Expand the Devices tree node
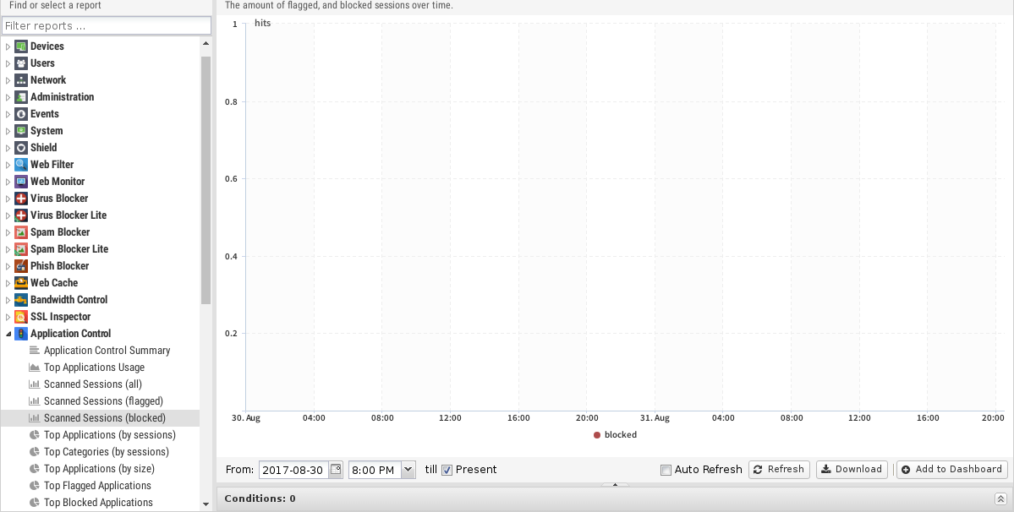The height and width of the screenshot is (512, 1014). 8,46
